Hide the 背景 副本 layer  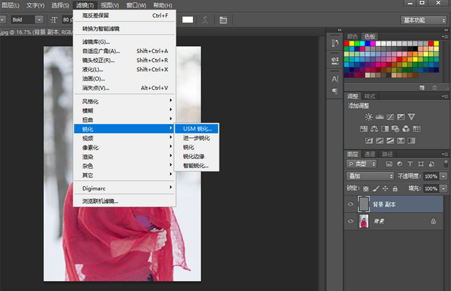click(350, 204)
